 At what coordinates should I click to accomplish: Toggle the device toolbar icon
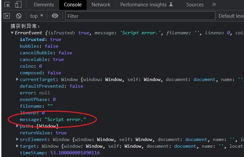tap(18, 5)
